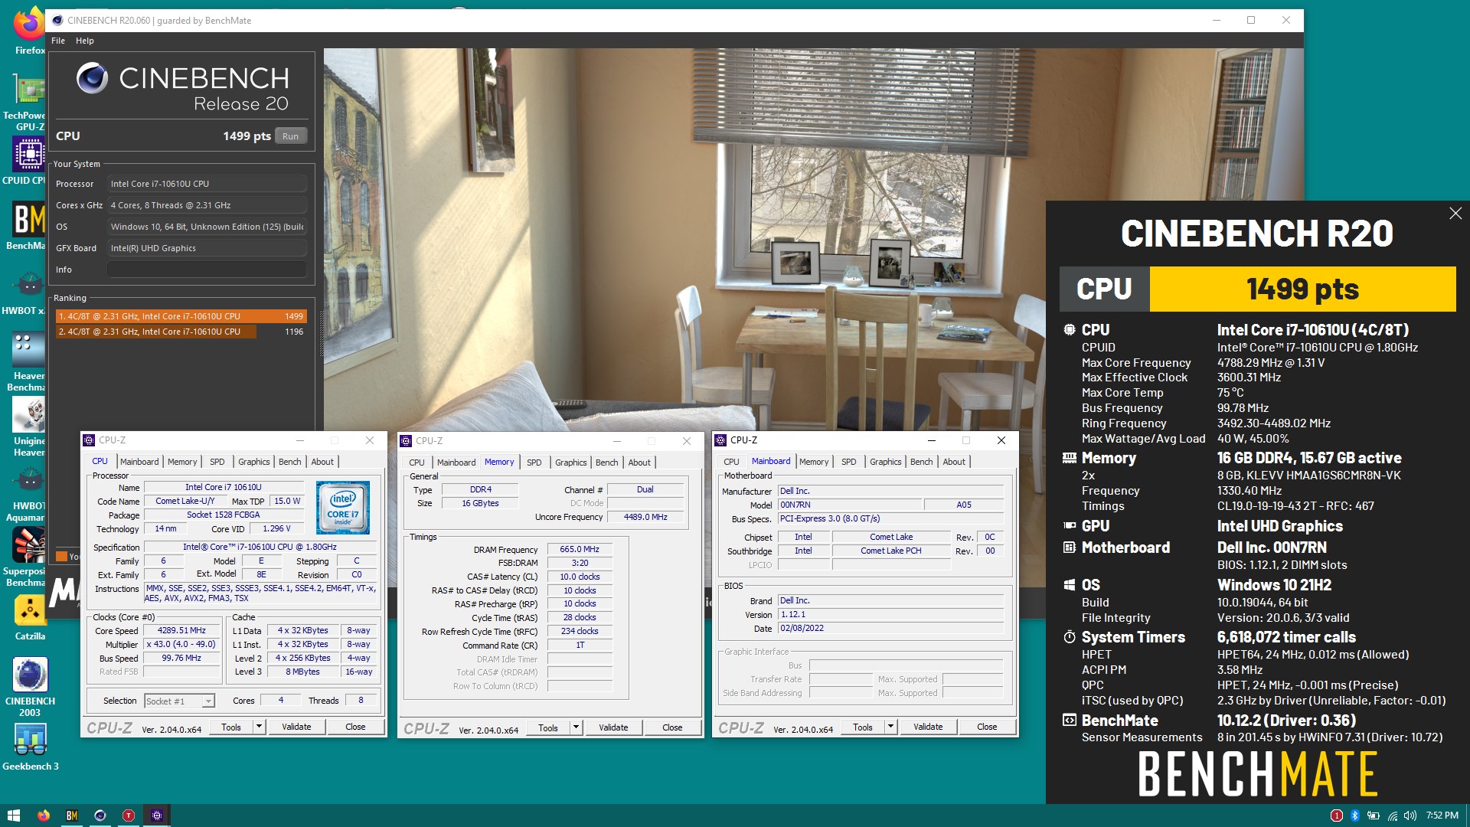This screenshot has height=827, width=1470.
Task: Click Validate in right CPU-Z window
Action: (x=928, y=727)
